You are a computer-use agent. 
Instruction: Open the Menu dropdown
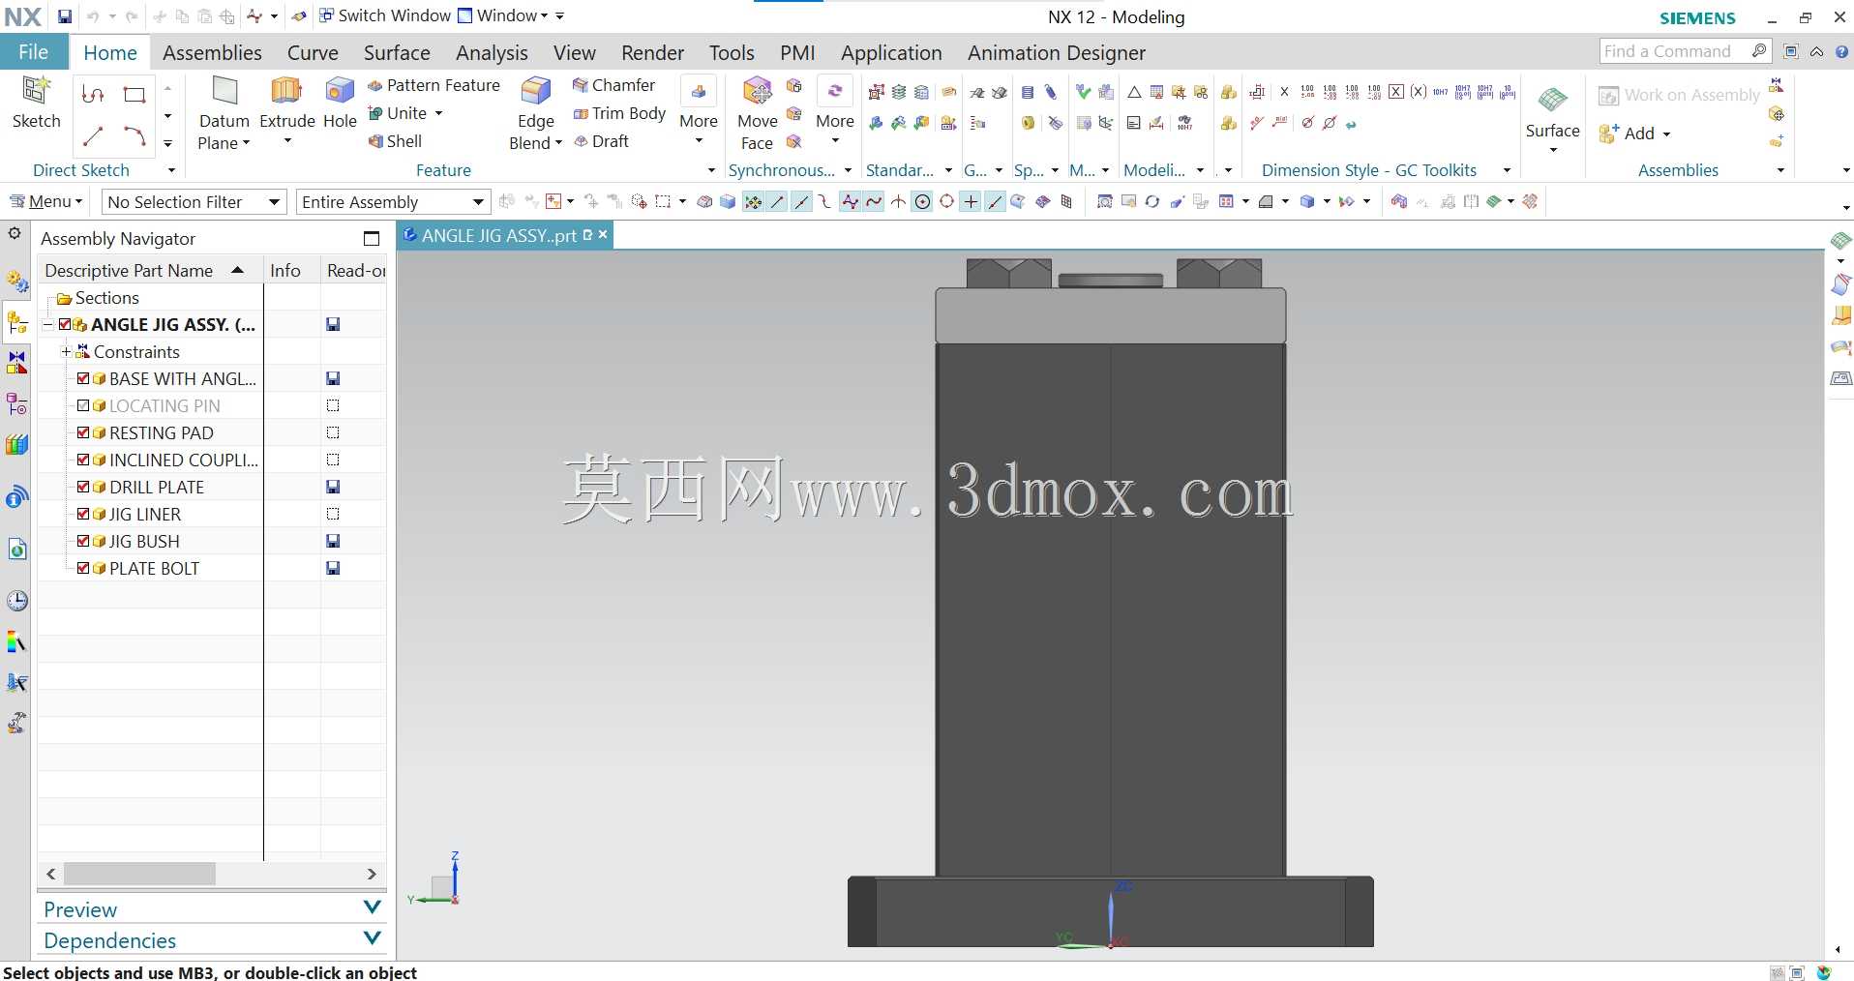[x=46, y=201]
